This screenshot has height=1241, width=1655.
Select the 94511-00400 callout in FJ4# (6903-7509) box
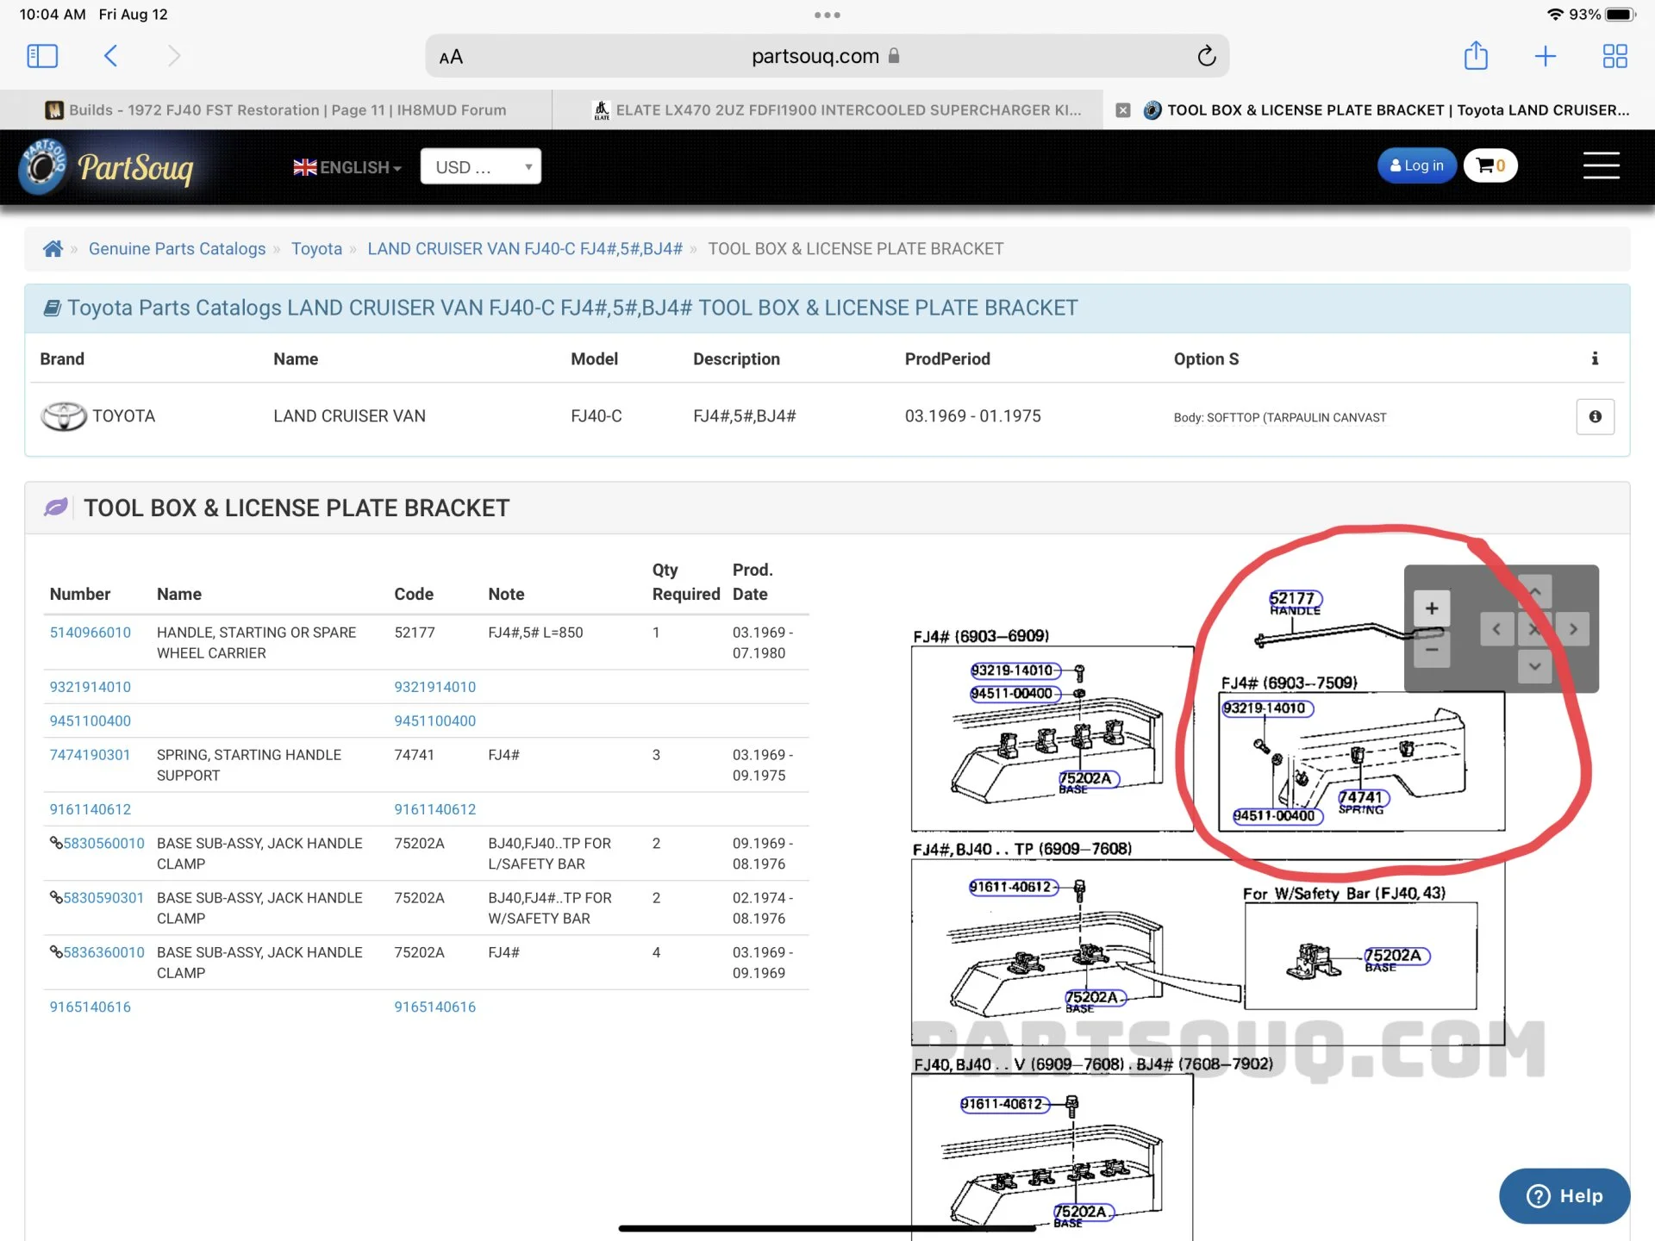(1277, 815)
